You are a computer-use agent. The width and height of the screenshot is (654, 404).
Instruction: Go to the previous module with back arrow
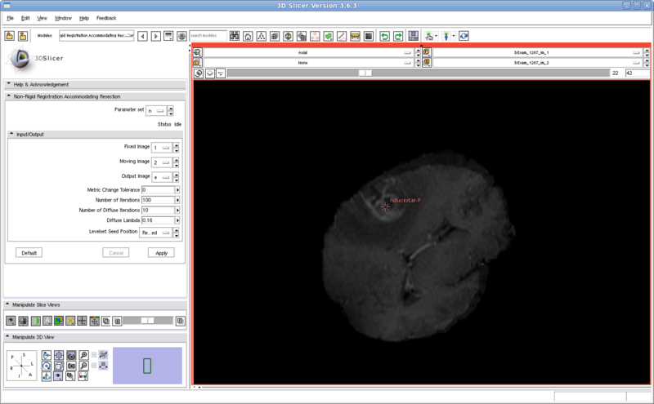142,37
